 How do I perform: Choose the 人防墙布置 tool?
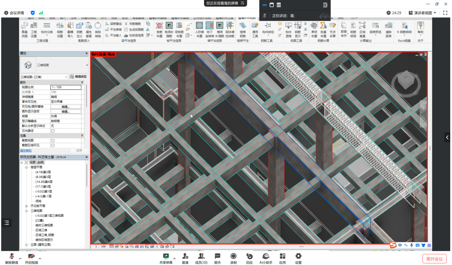point(199,30)
